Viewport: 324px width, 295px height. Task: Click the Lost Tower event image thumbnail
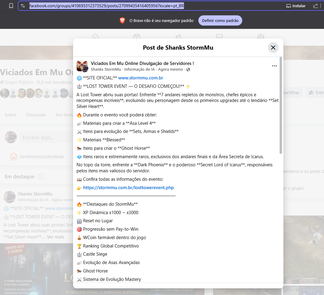point(36,269)
